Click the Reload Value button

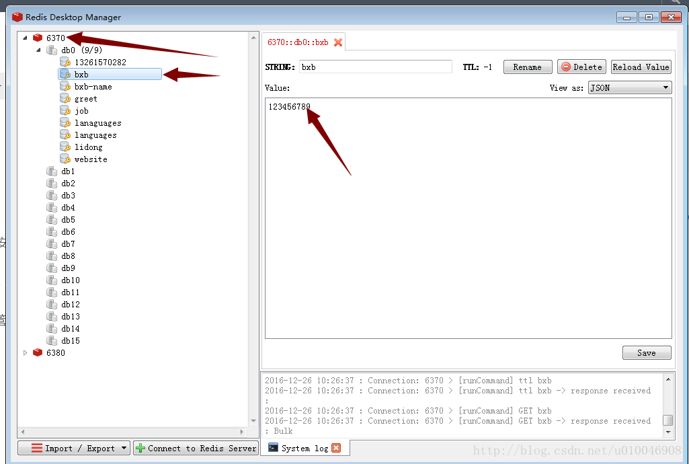point(641,67)
